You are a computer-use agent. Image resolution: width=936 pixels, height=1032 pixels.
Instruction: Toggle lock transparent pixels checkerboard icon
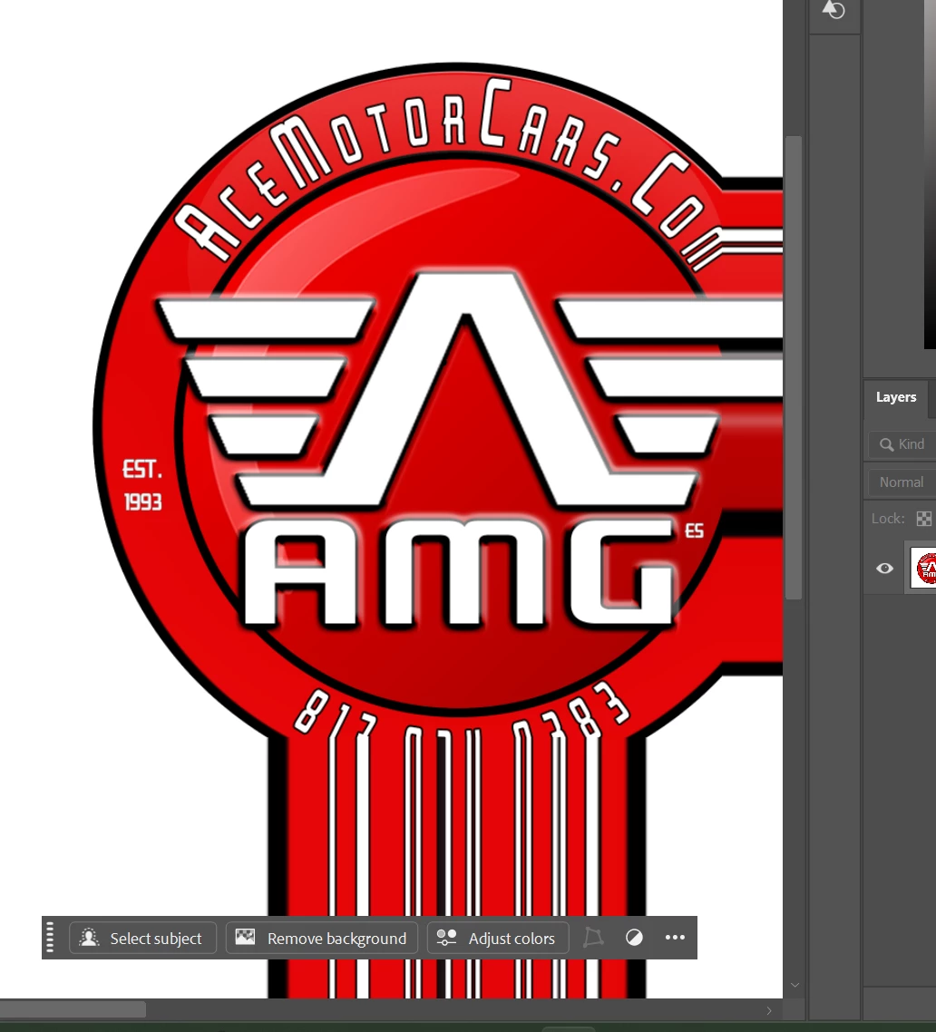(924, 519)
